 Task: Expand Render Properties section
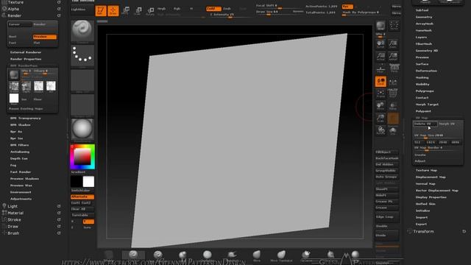click(x=26, y=59)
